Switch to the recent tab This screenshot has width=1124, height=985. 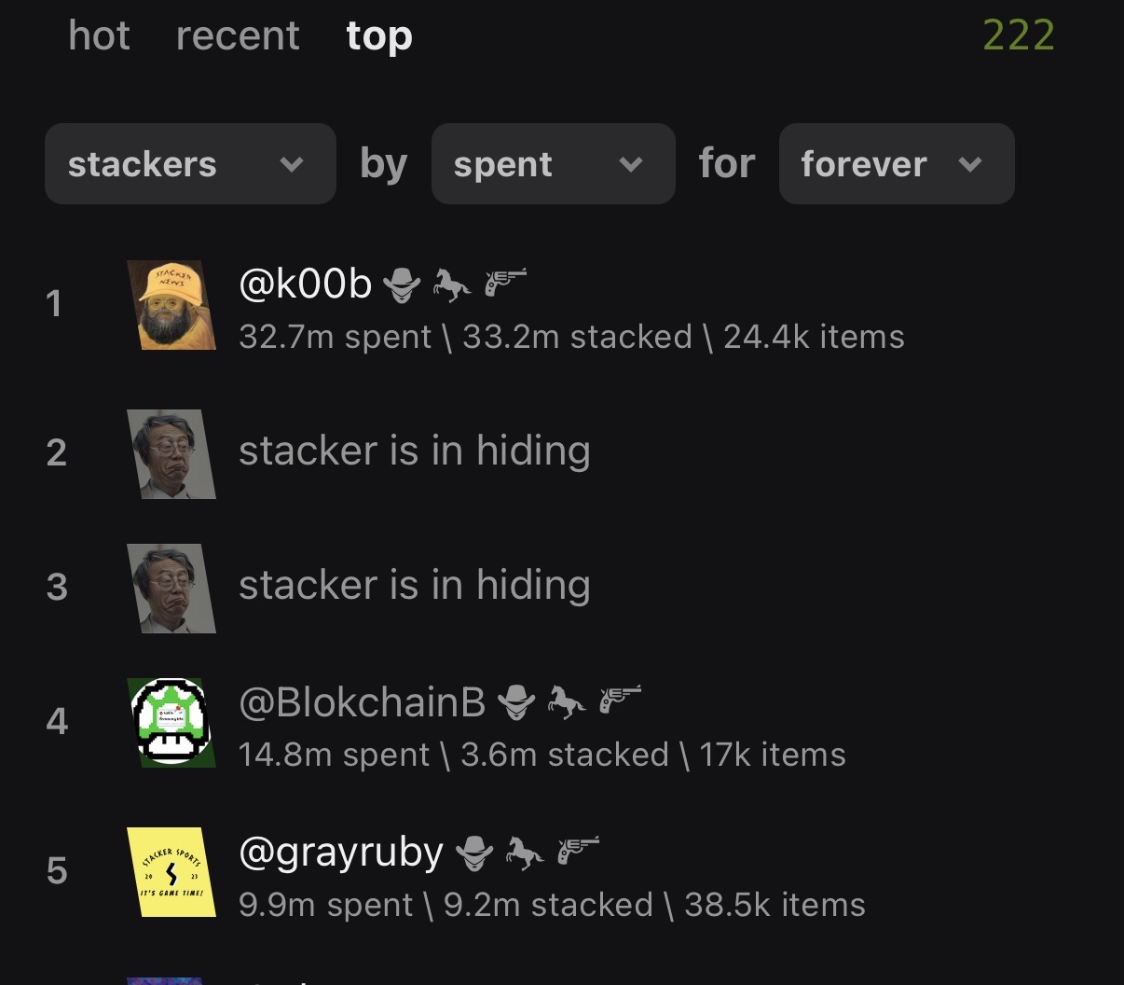pyautogui.click(x=238, y=36)
